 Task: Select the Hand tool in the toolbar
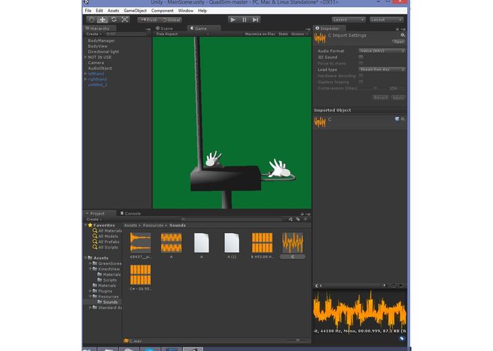[92, 19]
